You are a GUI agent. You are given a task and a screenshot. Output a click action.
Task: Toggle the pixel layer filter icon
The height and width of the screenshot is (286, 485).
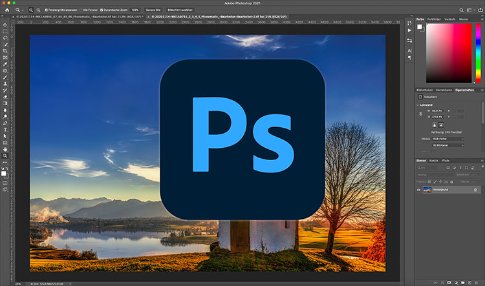[x=448, y=168]
